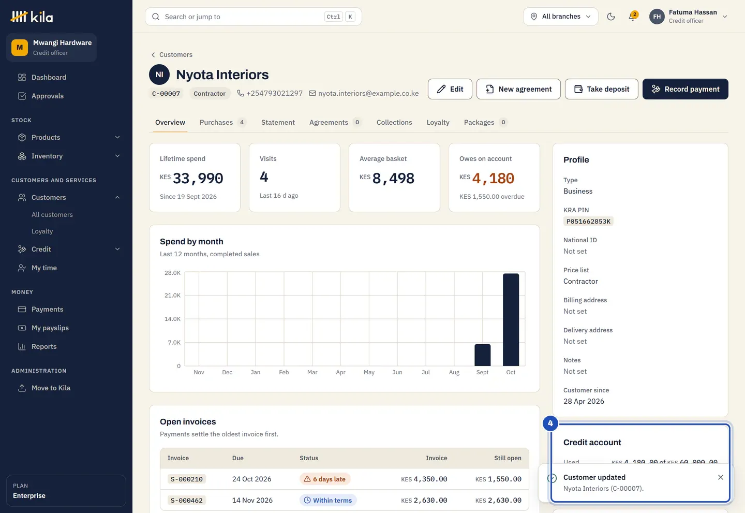Switch to the Loyalty tab
Viewport: 745px width, 513px height.
coord(438,122)
